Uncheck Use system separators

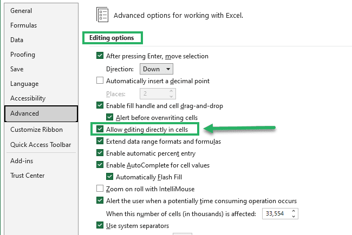point(100,225)
